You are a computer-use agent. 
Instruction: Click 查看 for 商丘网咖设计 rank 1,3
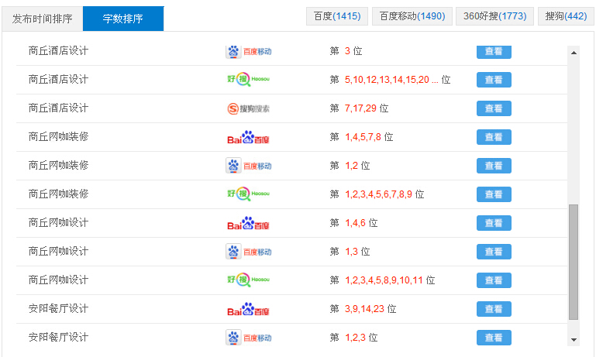pyautogui.click(x=494, y=252)
